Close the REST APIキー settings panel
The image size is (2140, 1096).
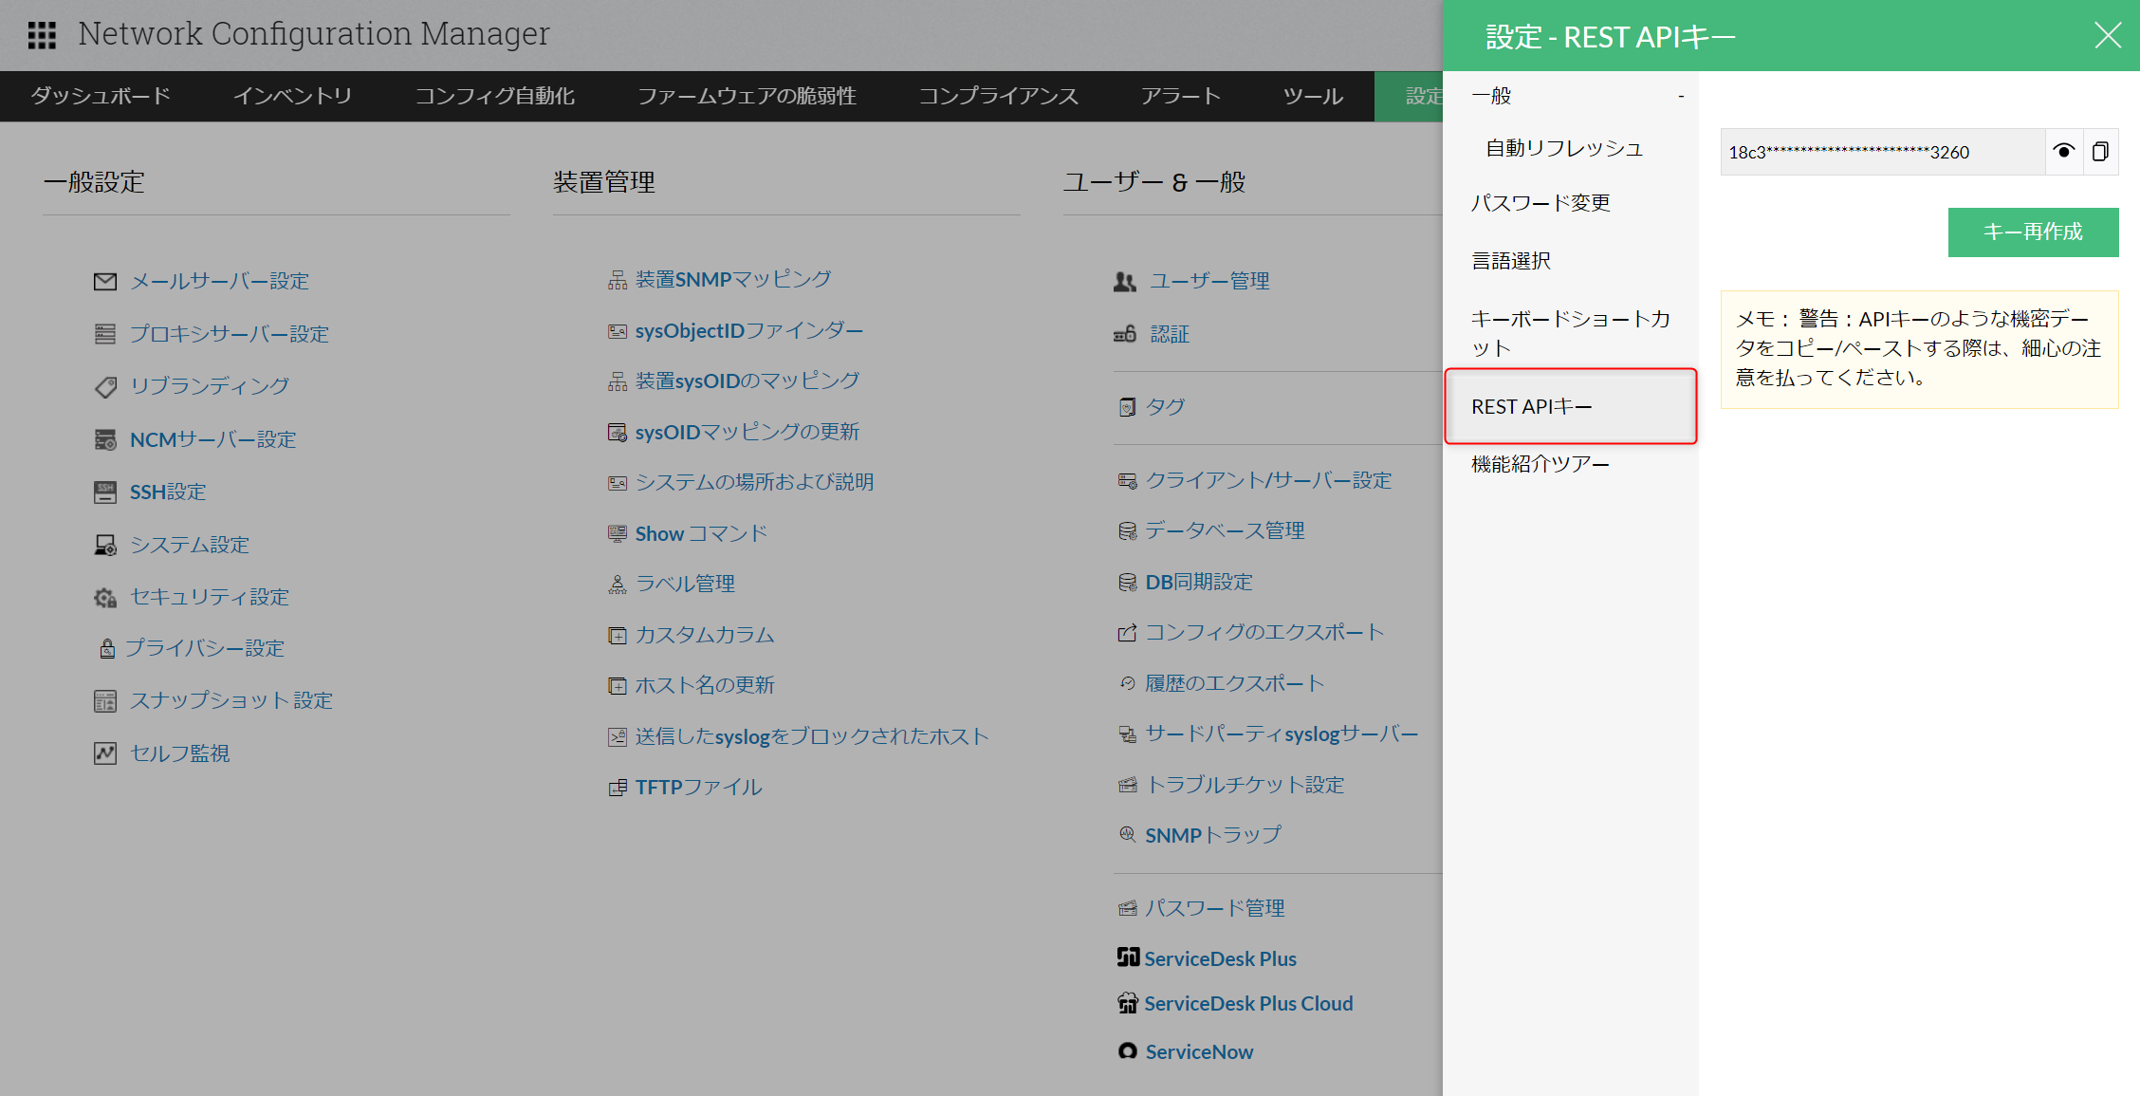coord(2107,36)
